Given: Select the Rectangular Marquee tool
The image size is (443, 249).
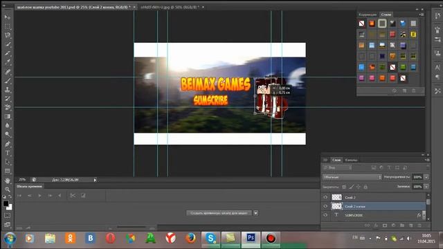Looking at the screenshot, I should (x=8, y=26).
